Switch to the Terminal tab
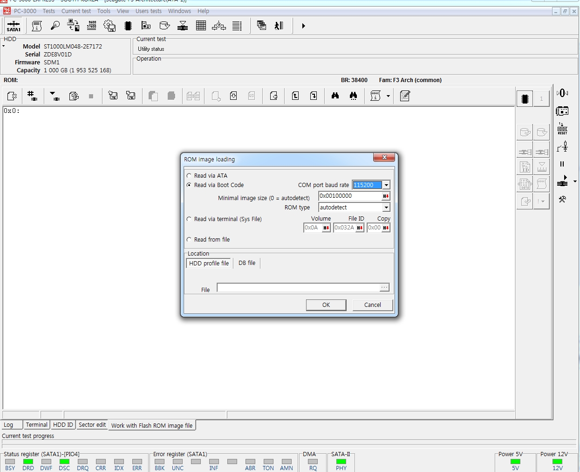This screenshot has width=580, height=472. click(37, 425)
